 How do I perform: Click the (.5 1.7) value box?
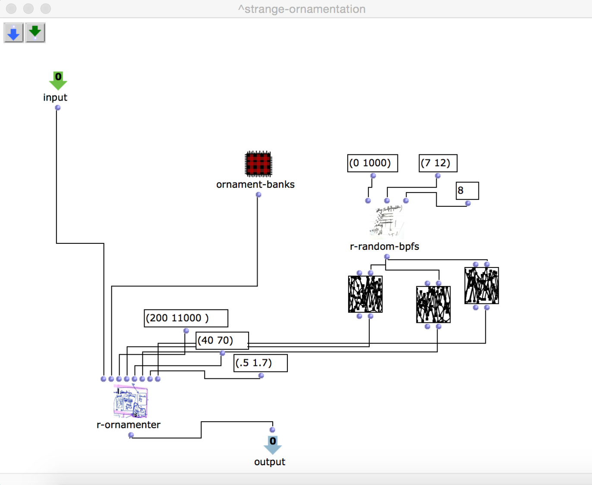260,363
